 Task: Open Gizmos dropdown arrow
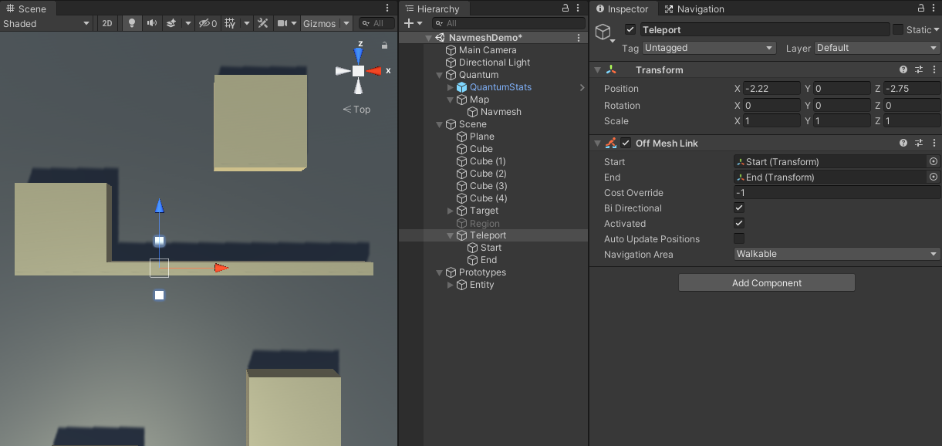(x=346, y=23)
